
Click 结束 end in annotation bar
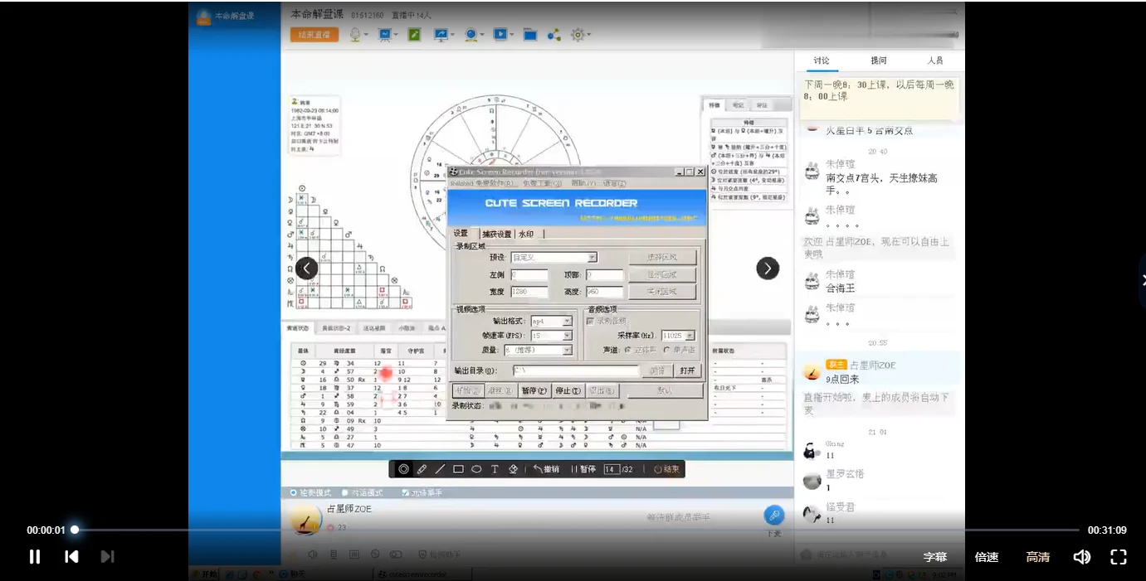click(x=666, y=469)
